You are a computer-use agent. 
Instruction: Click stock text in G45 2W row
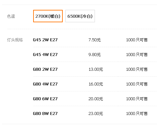(137, 40)
